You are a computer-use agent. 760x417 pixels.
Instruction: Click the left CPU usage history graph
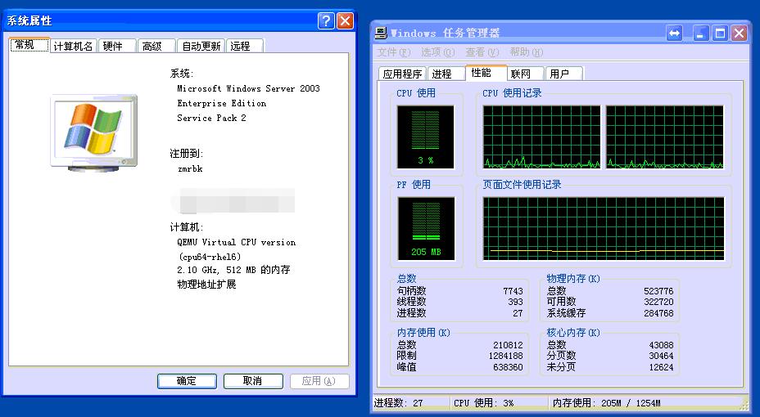click(x=541, y=137)
